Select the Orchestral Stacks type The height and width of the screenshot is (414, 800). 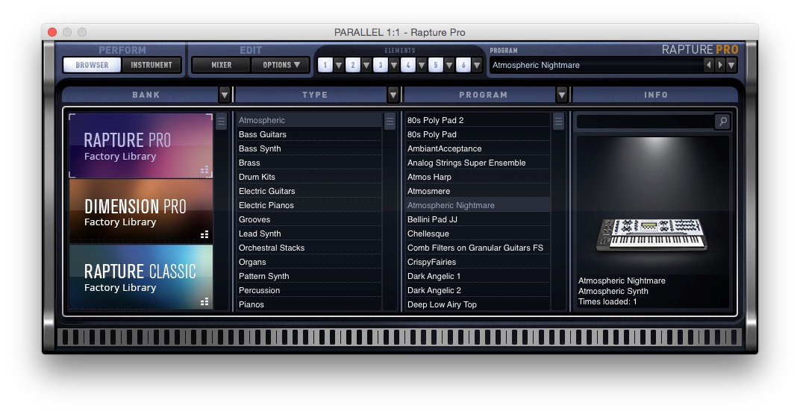(x=309, y=248)
